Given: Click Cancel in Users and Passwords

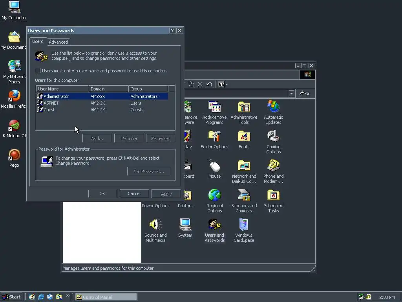Looking at the screenshot, I should [134, 193].
